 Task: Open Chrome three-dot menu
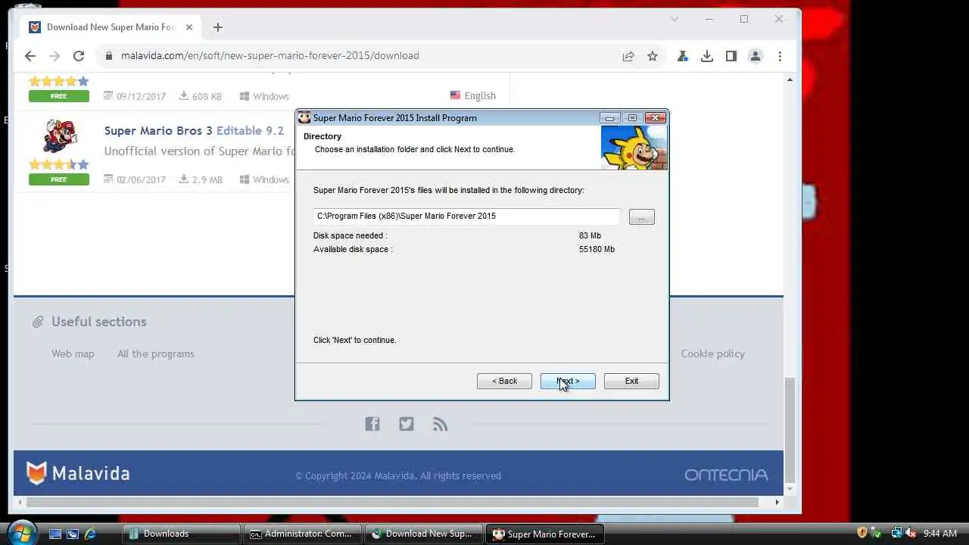(x=780, y=56)
